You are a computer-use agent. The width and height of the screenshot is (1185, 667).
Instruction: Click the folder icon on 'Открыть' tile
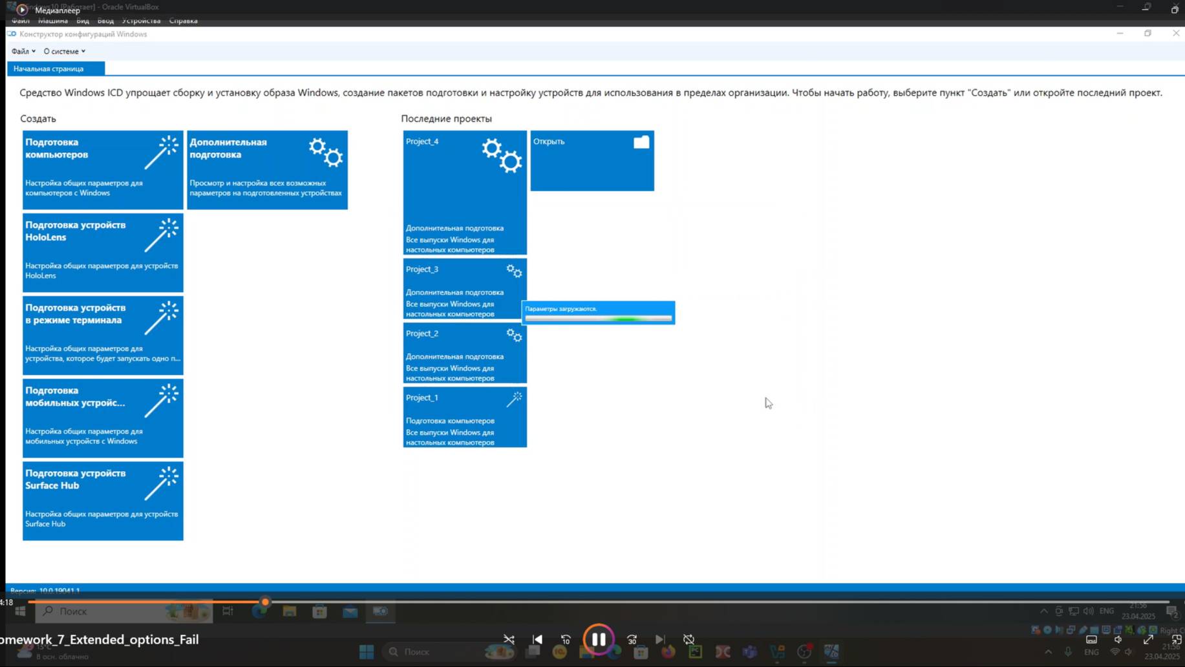pyautogui.click(x=641, y=142)
